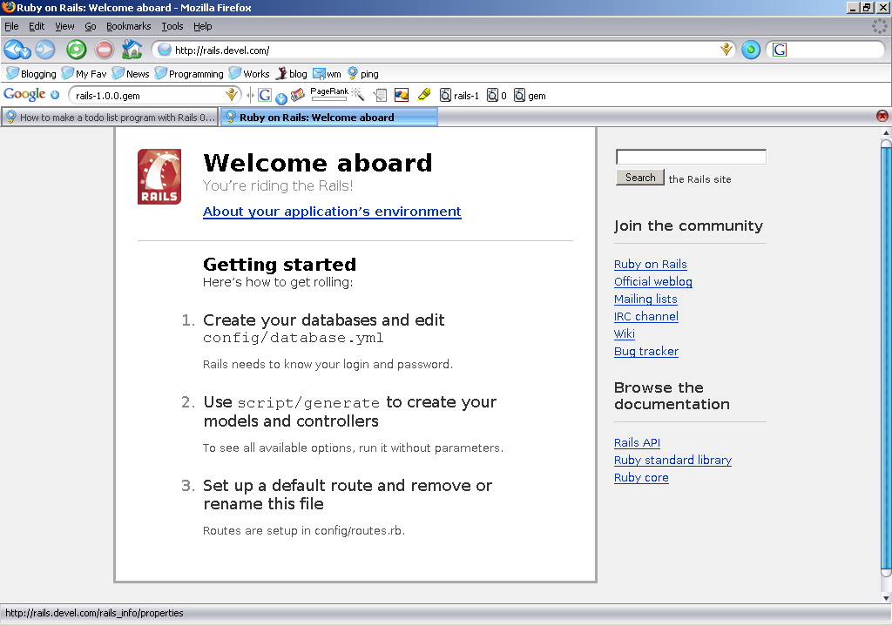Open 'About your application's environment' link
The width and height of the screenshot is (892, 626).
(x=332, y=212)
